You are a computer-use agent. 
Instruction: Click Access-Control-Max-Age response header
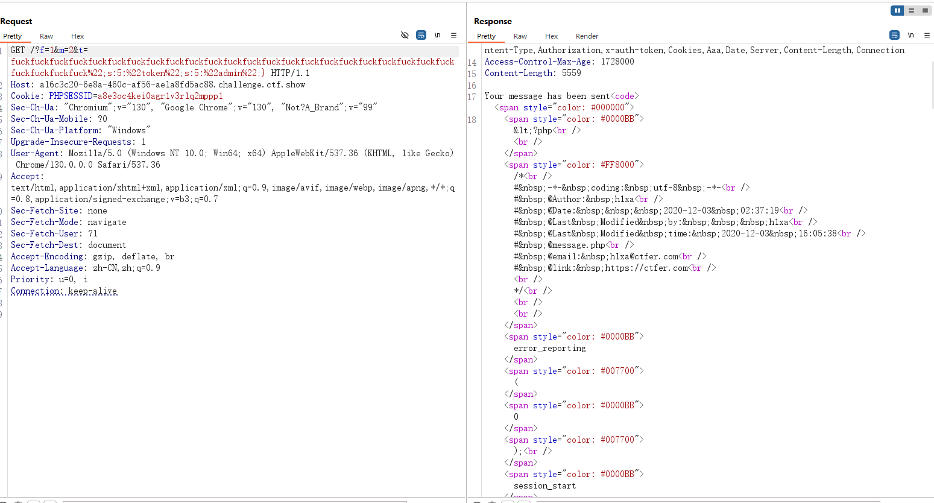pyautogui.click(x=559, y=62)
